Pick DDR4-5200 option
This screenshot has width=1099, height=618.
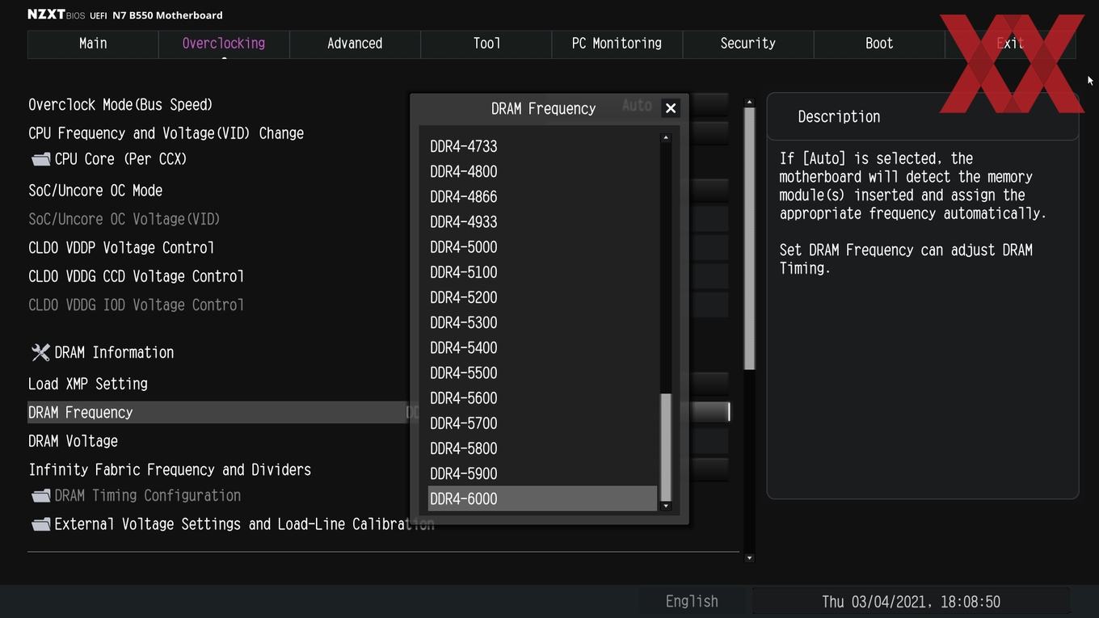click(542, 297)
